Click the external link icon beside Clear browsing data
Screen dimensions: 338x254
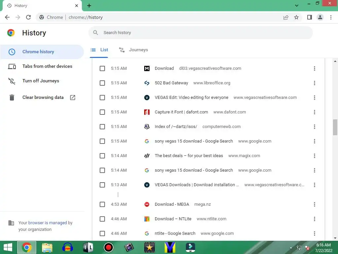click(x=73, y=98)
